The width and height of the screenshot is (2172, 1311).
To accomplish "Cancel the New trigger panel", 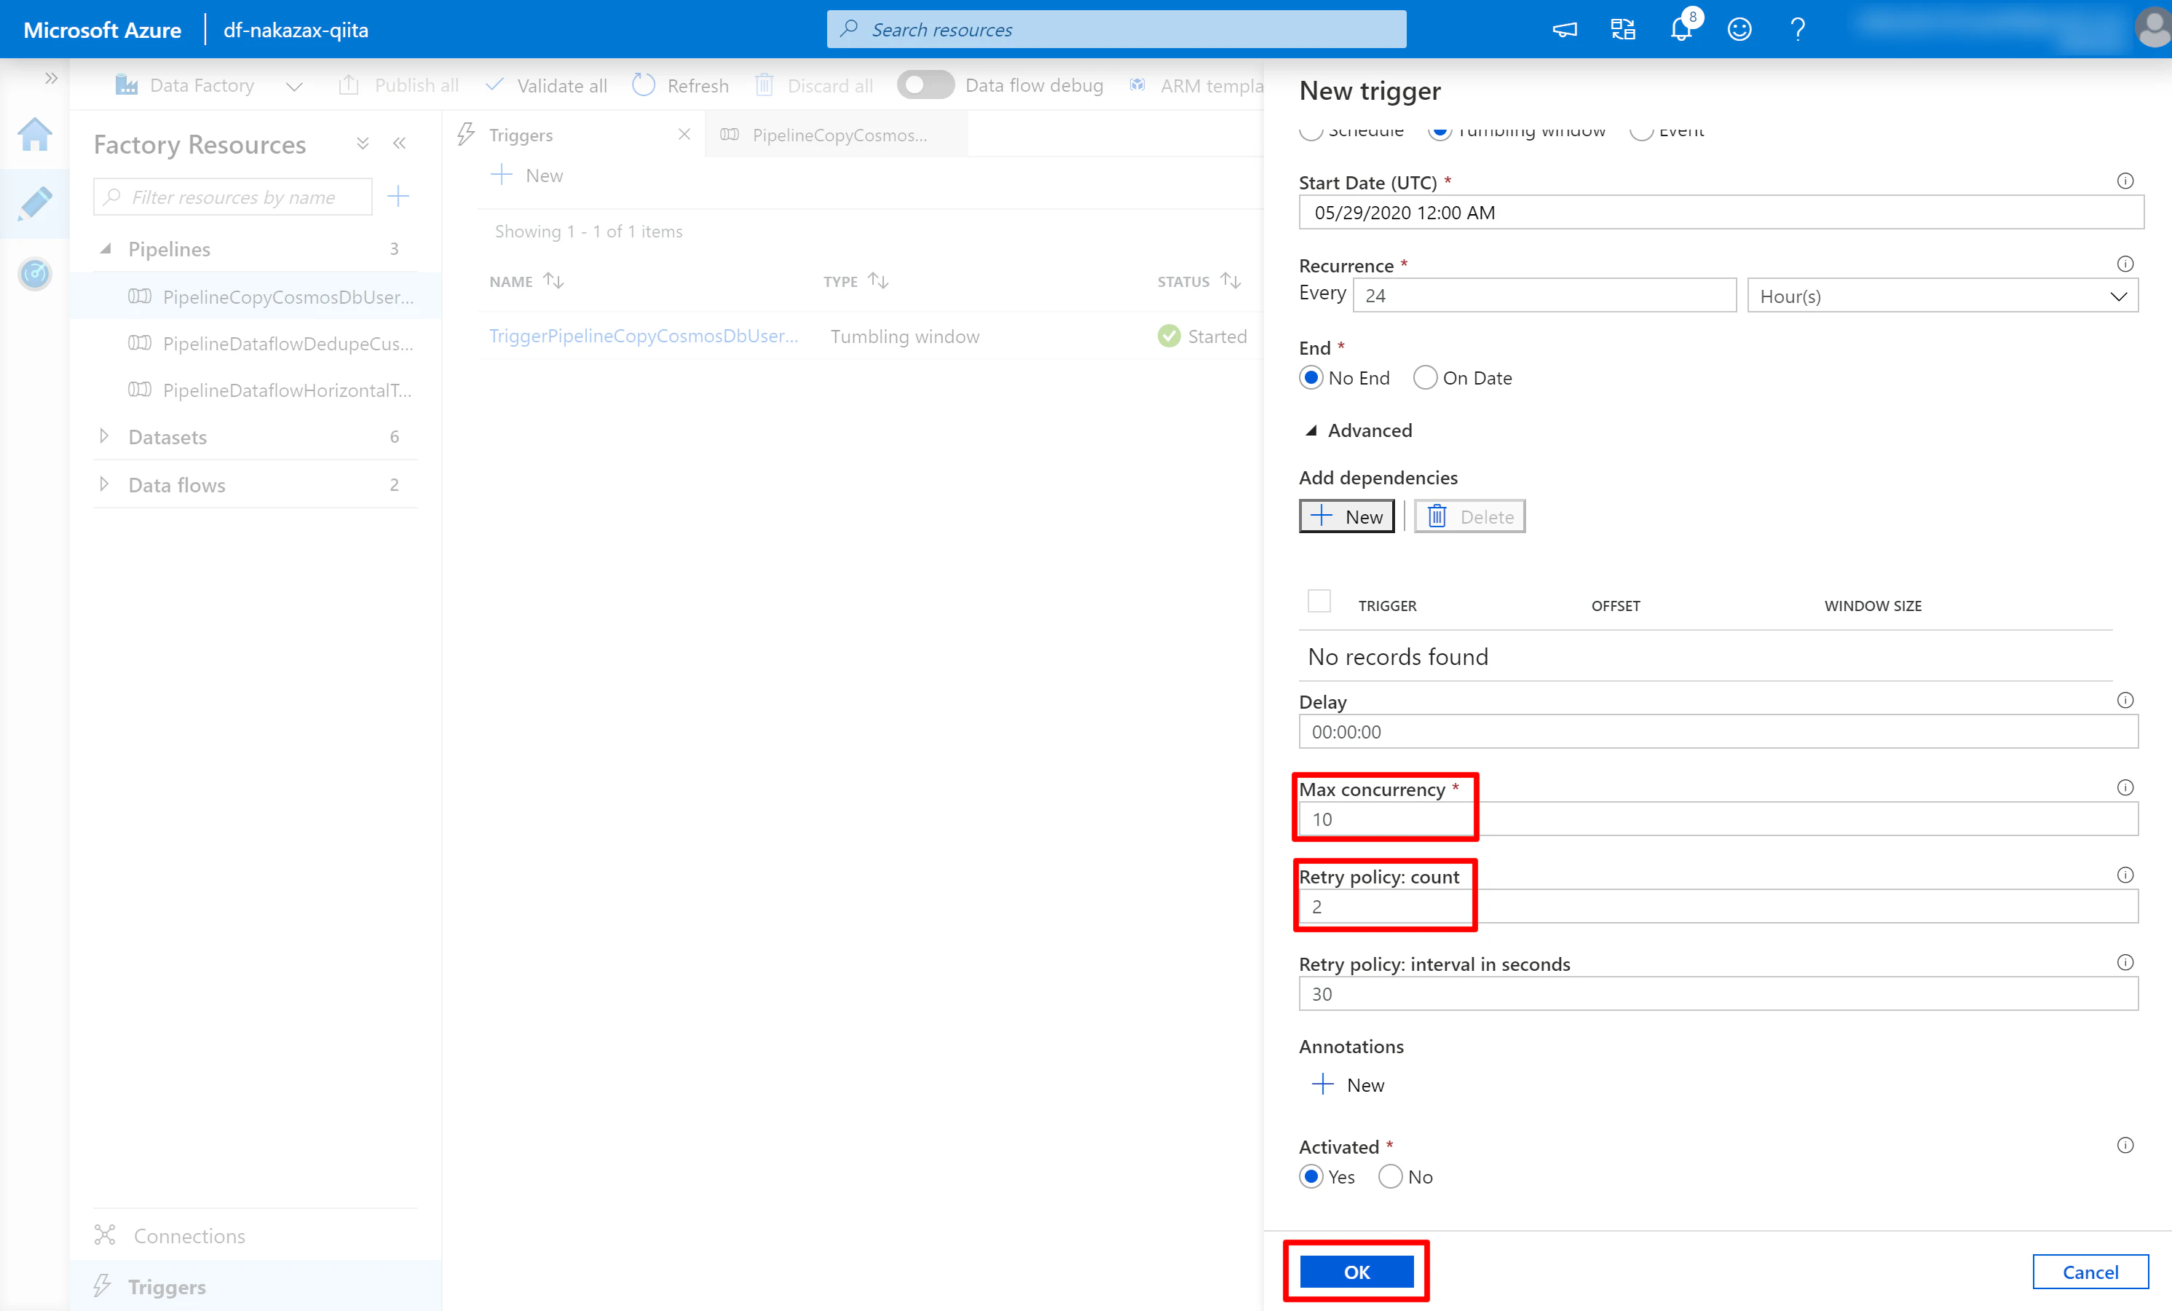I will click(x=2090, y=1272).
